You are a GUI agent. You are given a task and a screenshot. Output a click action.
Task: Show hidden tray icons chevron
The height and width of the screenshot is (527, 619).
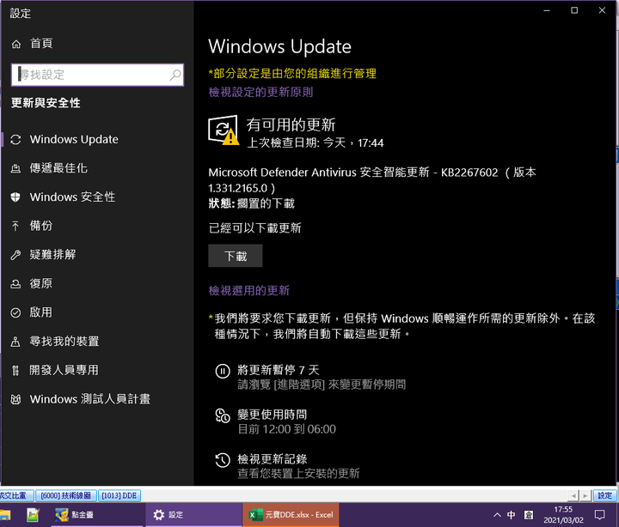click(x=498, y=515)
